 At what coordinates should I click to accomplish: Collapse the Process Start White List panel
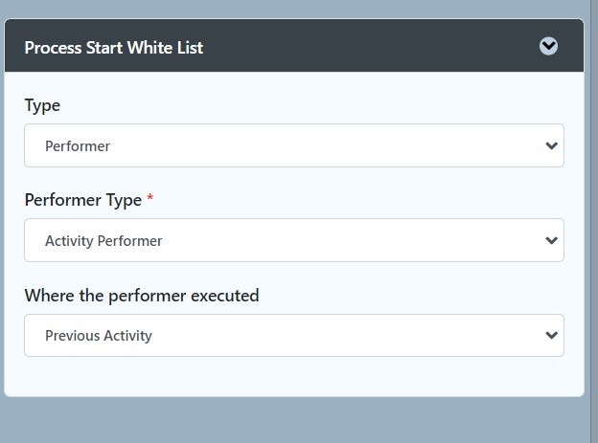click(548, 46)
